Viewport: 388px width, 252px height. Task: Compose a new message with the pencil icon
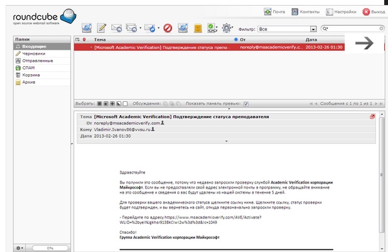102,28
